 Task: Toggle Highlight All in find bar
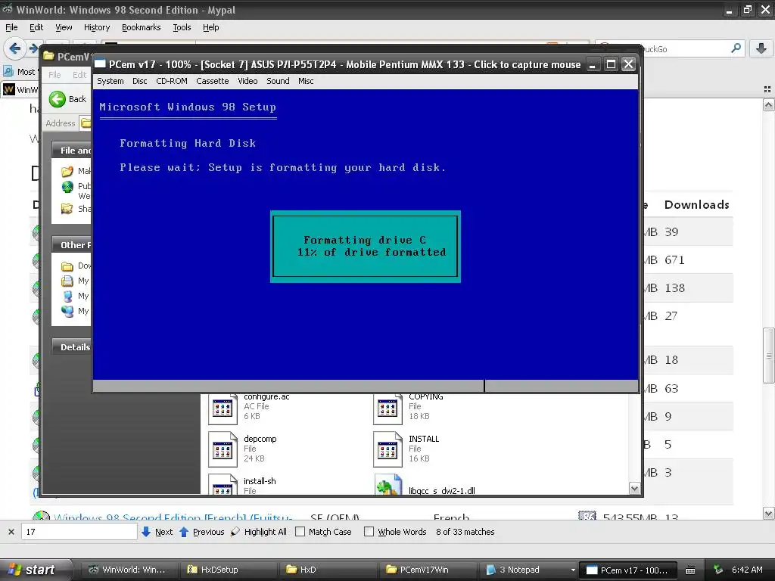tap(259, 532)
